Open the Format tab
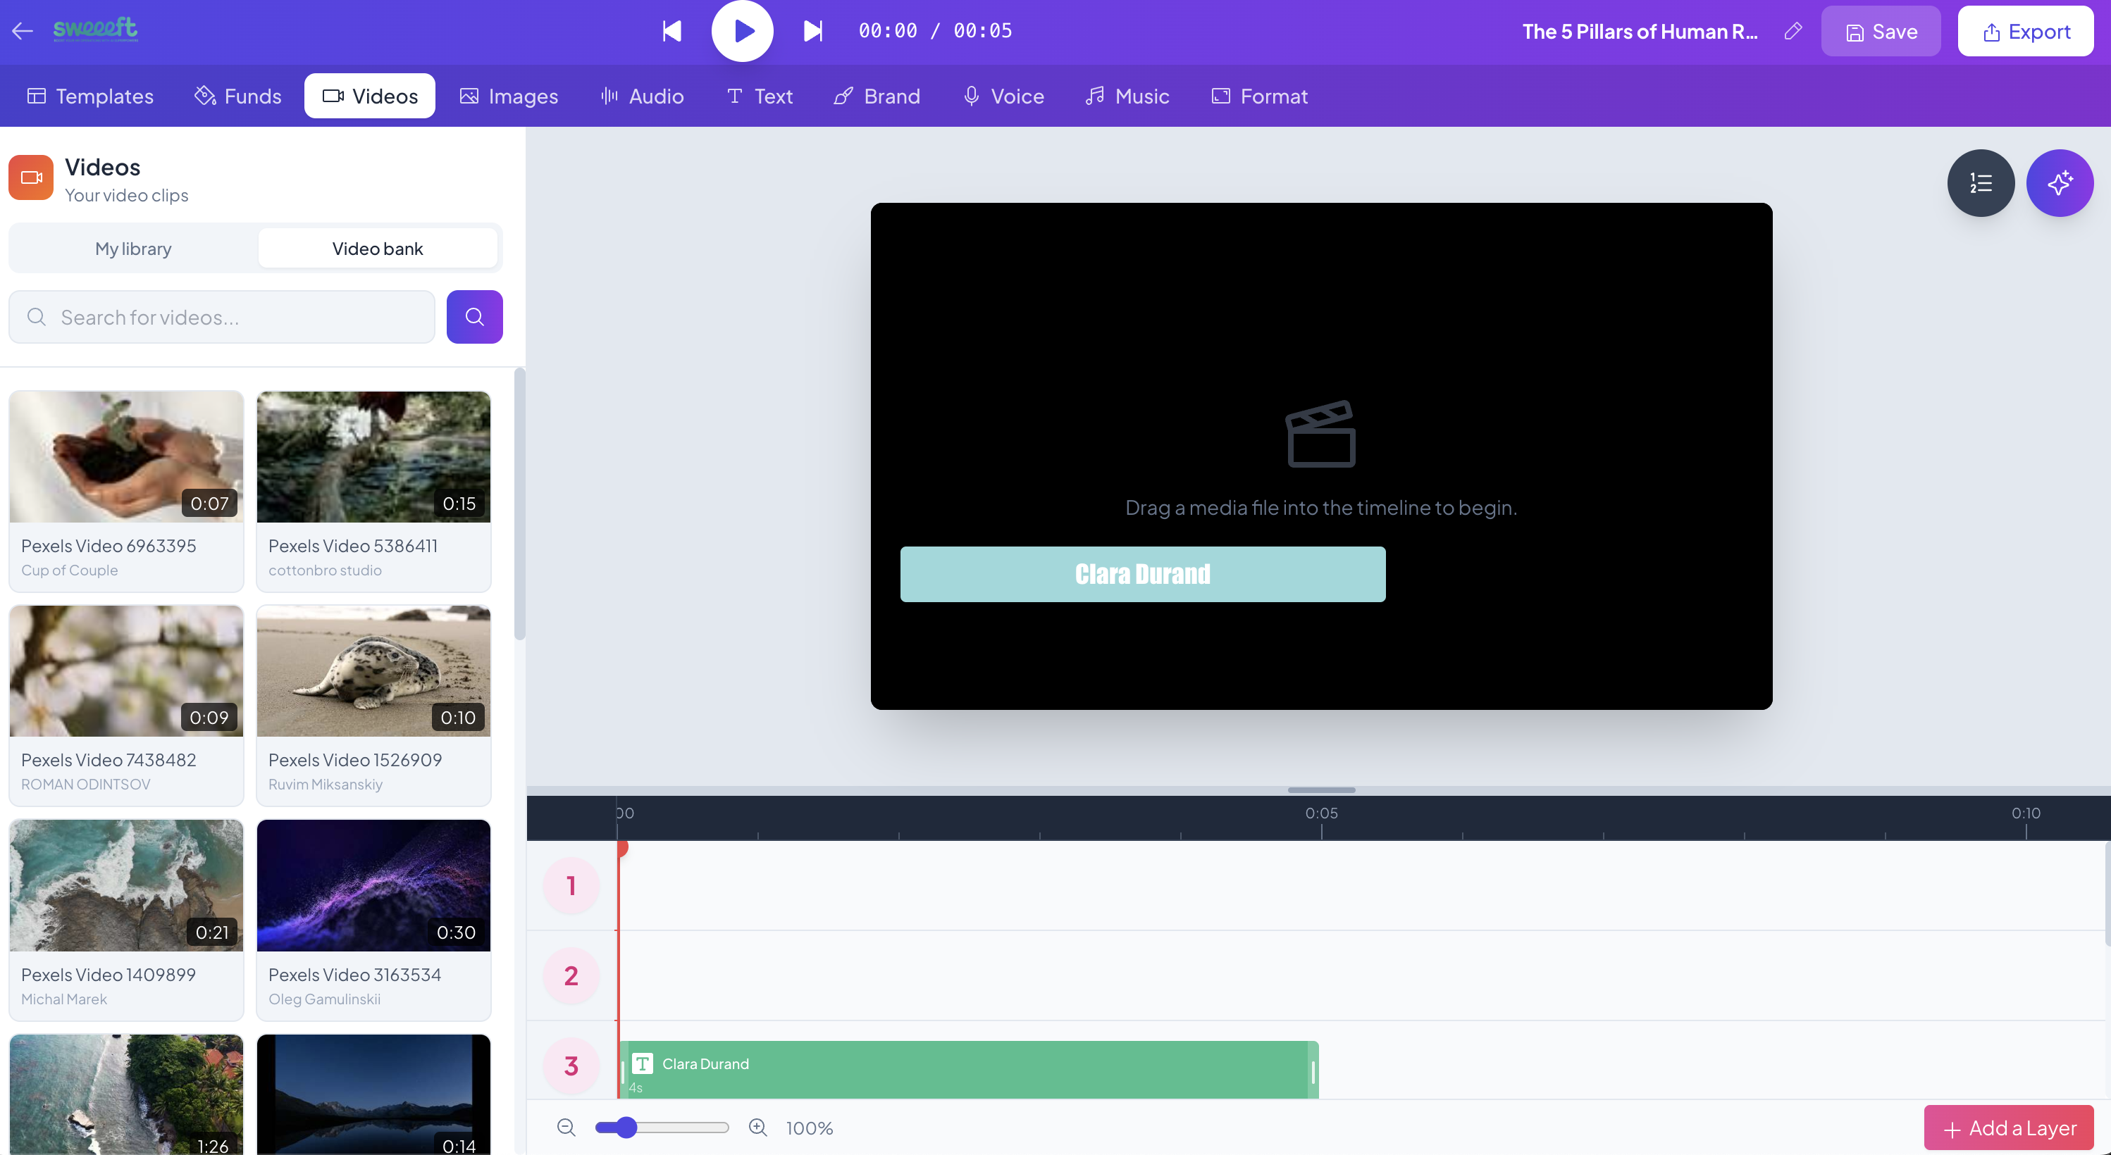2111x1155 pixels. (1260, 96)
